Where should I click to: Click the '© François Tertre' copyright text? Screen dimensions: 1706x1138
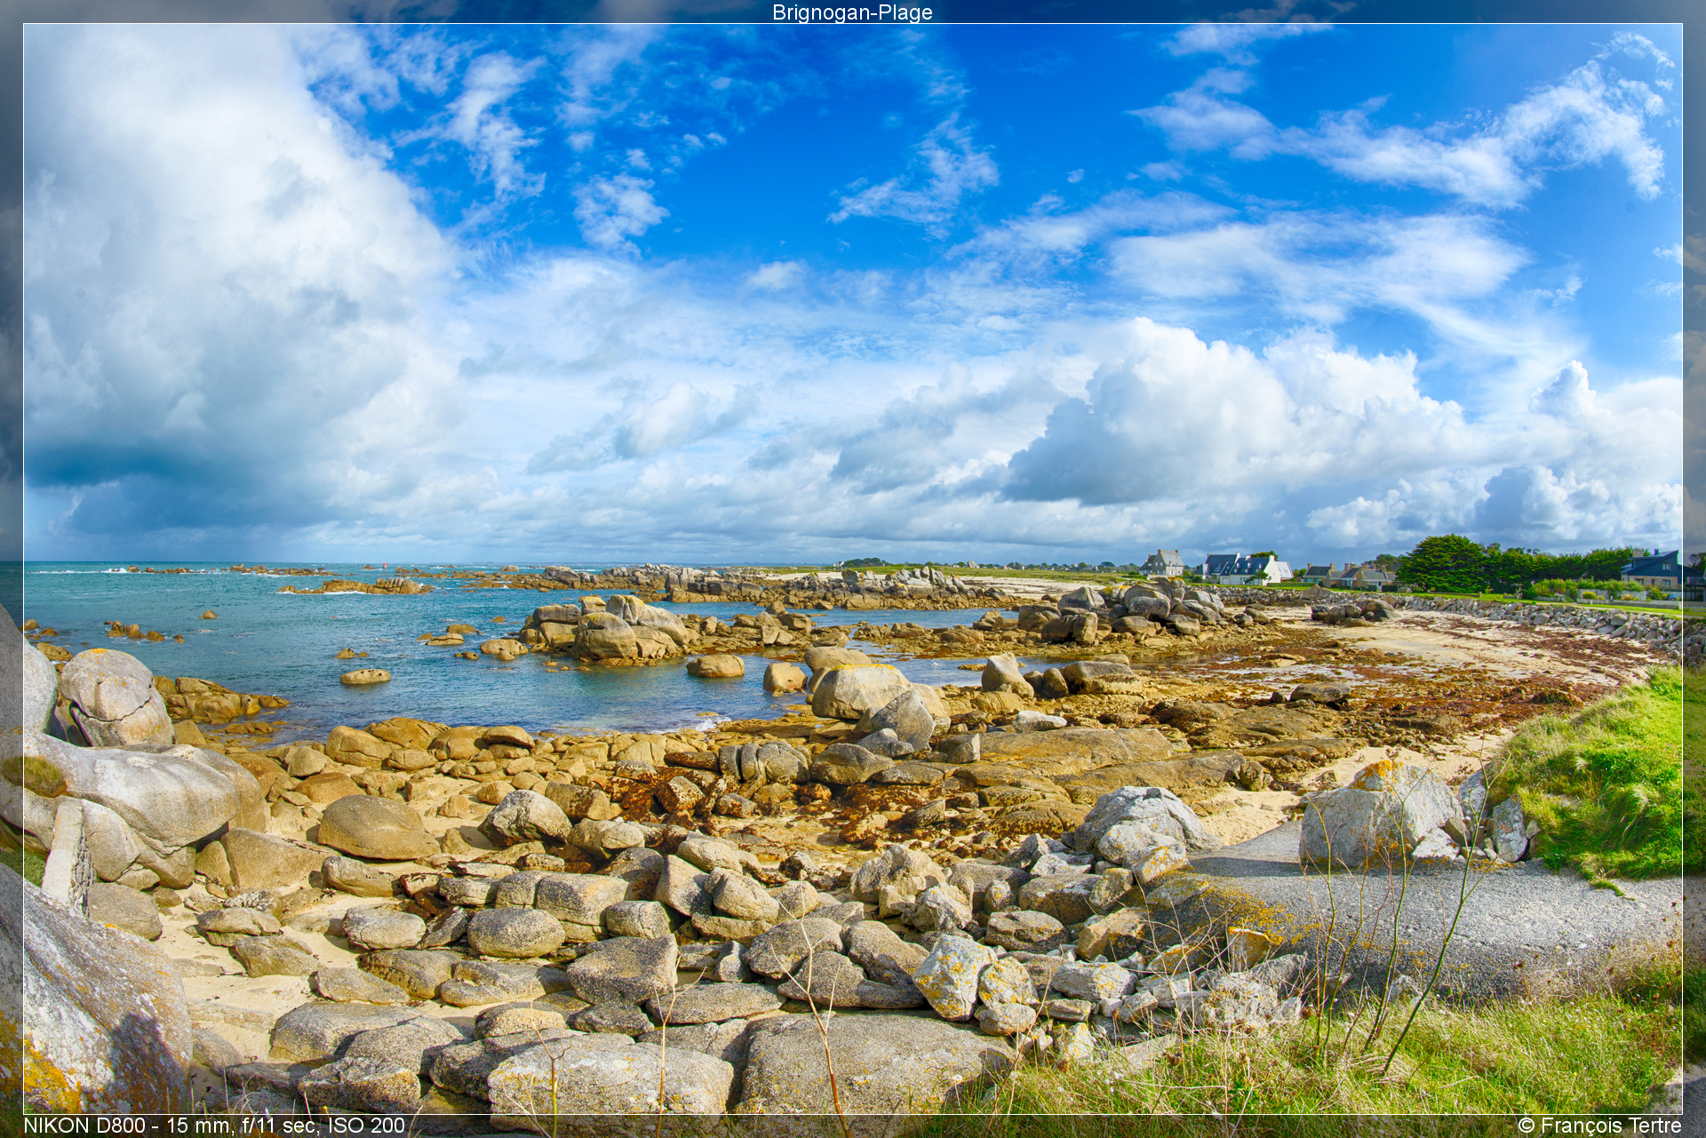tap(1600, 1126)
